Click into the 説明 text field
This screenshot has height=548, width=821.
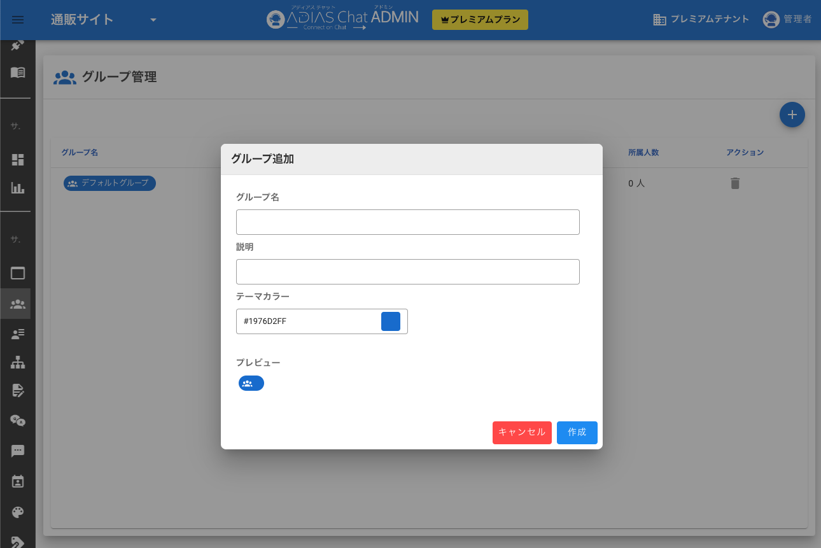point(407,272)
